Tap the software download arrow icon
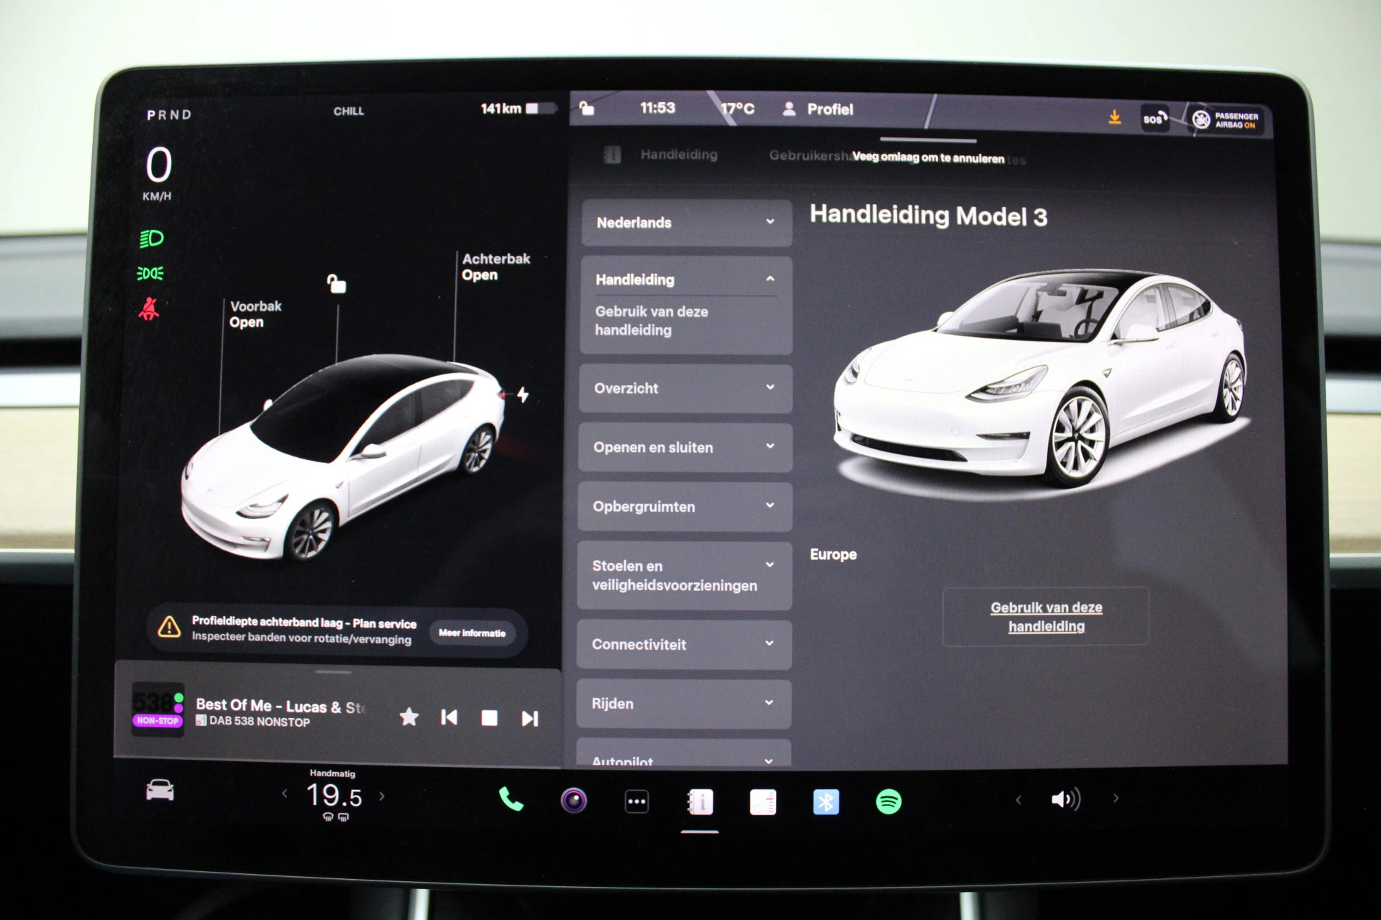 [x=1115, y=116]
